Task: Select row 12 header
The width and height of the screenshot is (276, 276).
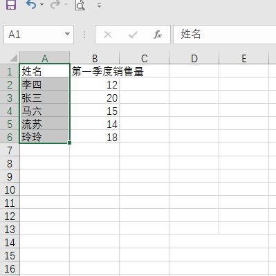Action: (x=10, y=216)
